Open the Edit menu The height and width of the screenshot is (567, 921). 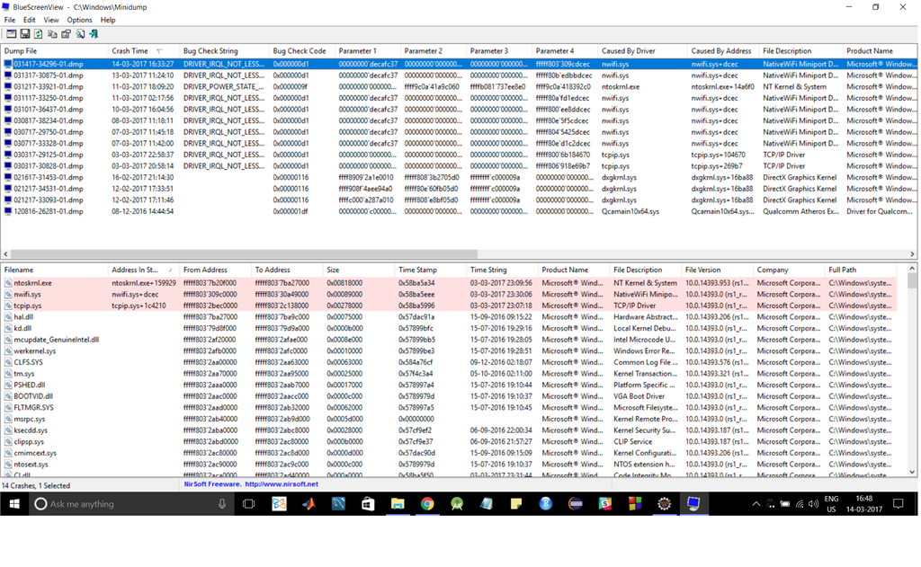[x=30, y=20]
